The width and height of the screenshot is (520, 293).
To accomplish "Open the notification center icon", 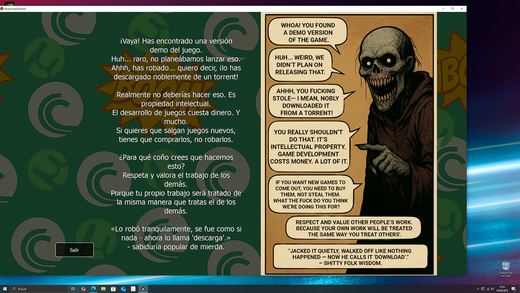I will point(513,288).
